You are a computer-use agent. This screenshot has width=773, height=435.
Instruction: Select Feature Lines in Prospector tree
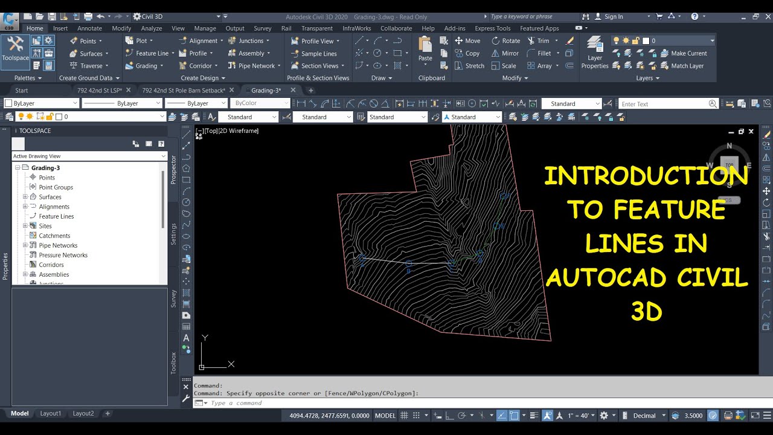(56, 216)
